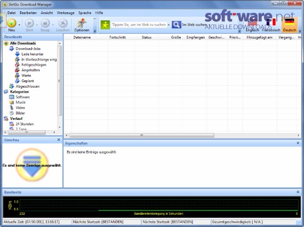Click the download list horizontal scrollbar
Viewport: 304px width, 227px height.
(142, 135)
